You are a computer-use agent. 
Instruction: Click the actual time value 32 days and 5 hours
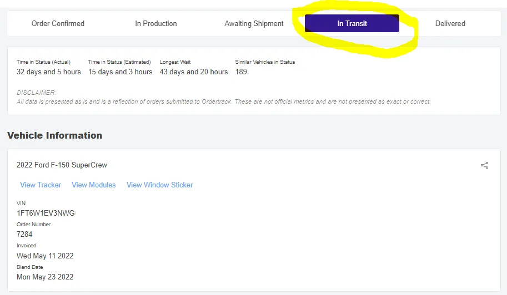48,72
